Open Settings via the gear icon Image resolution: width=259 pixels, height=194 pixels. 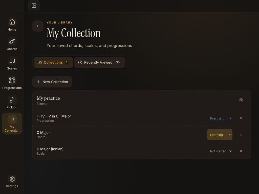[12, 179]
